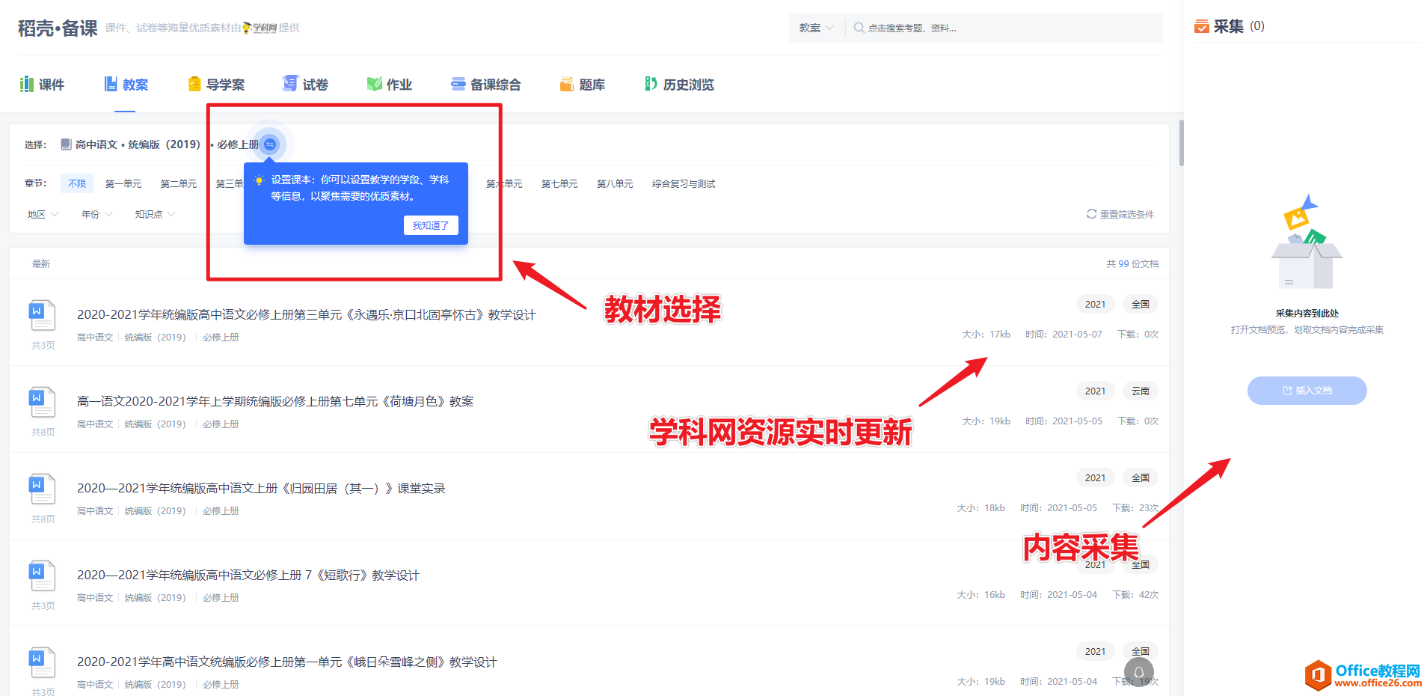Viewport: 1427px width, 696px height.
Task: Click the book icon before 高中语文
Action: point(66,144)
